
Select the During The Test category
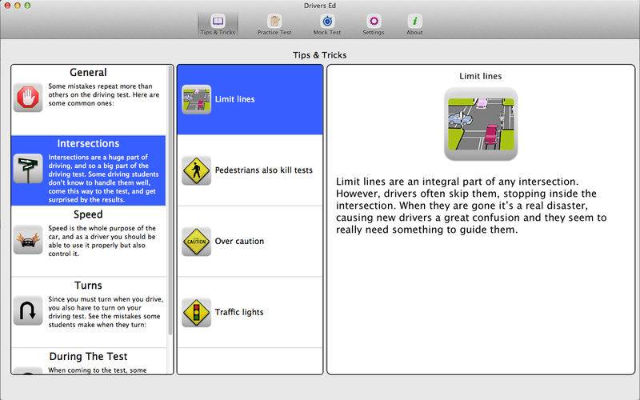(x=88, y=357)
